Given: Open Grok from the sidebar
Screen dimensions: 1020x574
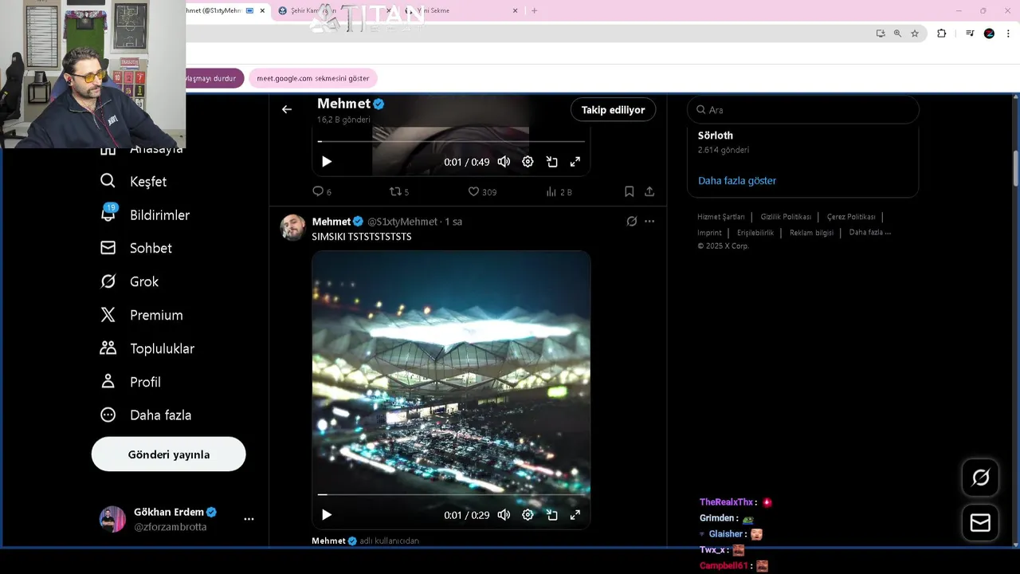Looking at the screenshot, I should coord(130,281).
